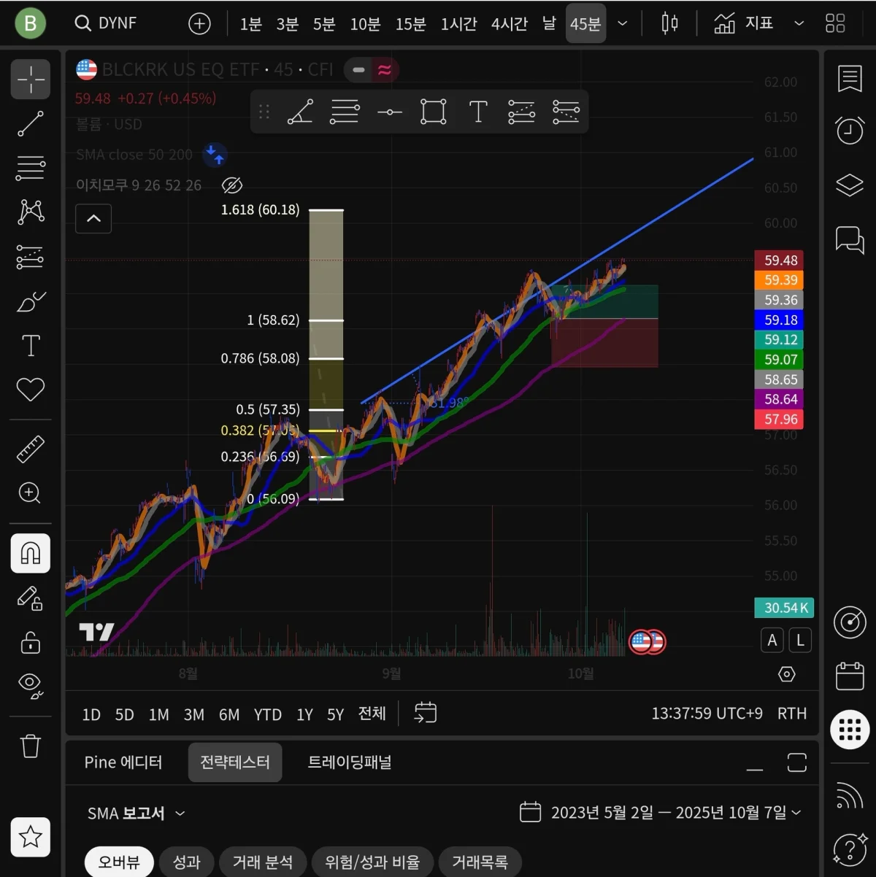This screenshot has width=876, height=877.
Task: Switch to the 트레이딩패널 tab
Action: [349, 762]
